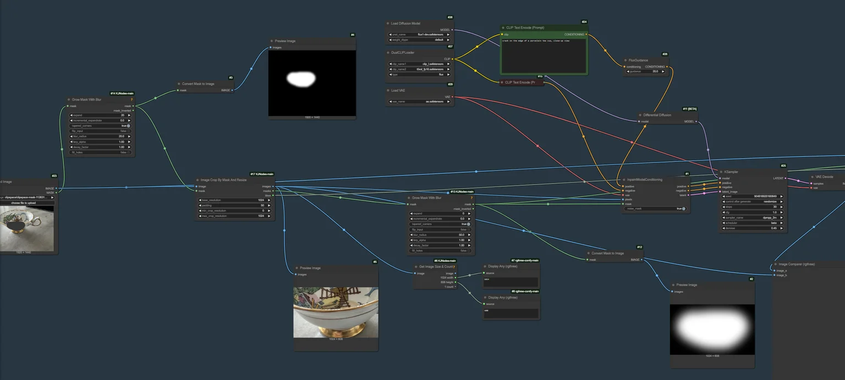Viewport: 845px width, 380px height.
Task: Click choose file to upload button
Action: 27,202
